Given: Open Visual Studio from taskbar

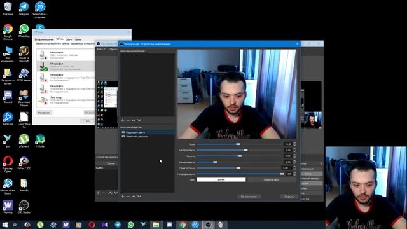Looking at the screenshot, I should coord(105,225).
